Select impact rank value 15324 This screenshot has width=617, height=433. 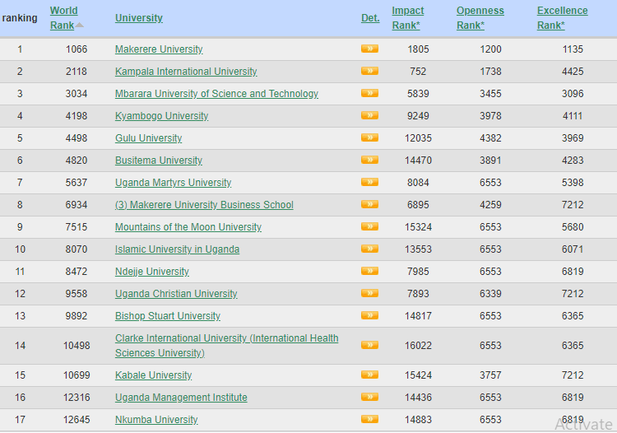pos(418,227)
